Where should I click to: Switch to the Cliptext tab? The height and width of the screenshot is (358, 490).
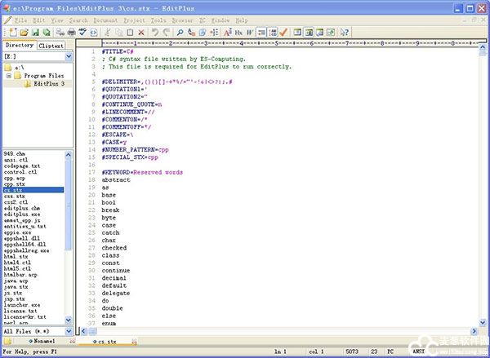51,46
